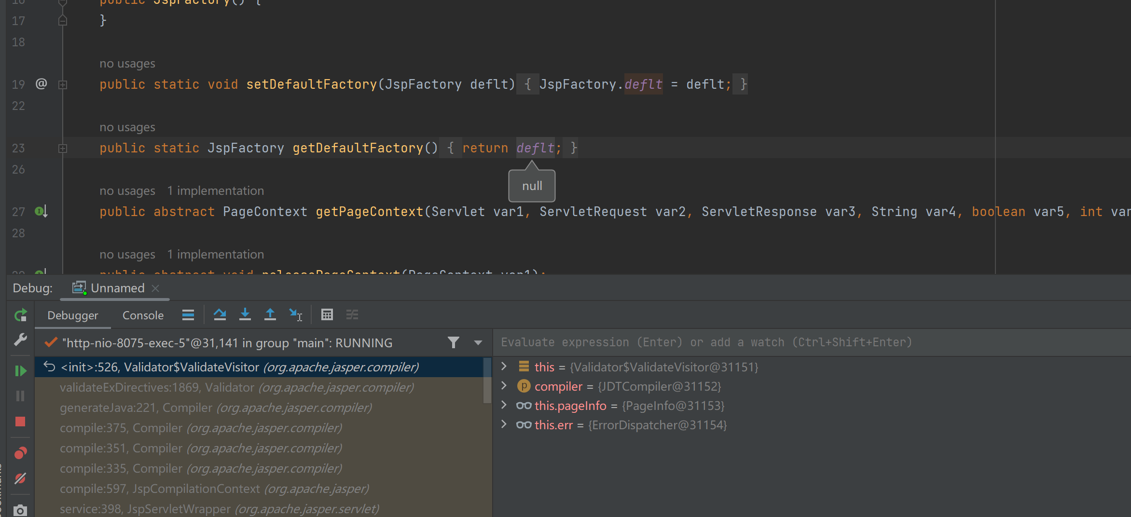
Task: Click the running thread http-nio-8075-exec-5 entry
Action: tap(227, 343)
